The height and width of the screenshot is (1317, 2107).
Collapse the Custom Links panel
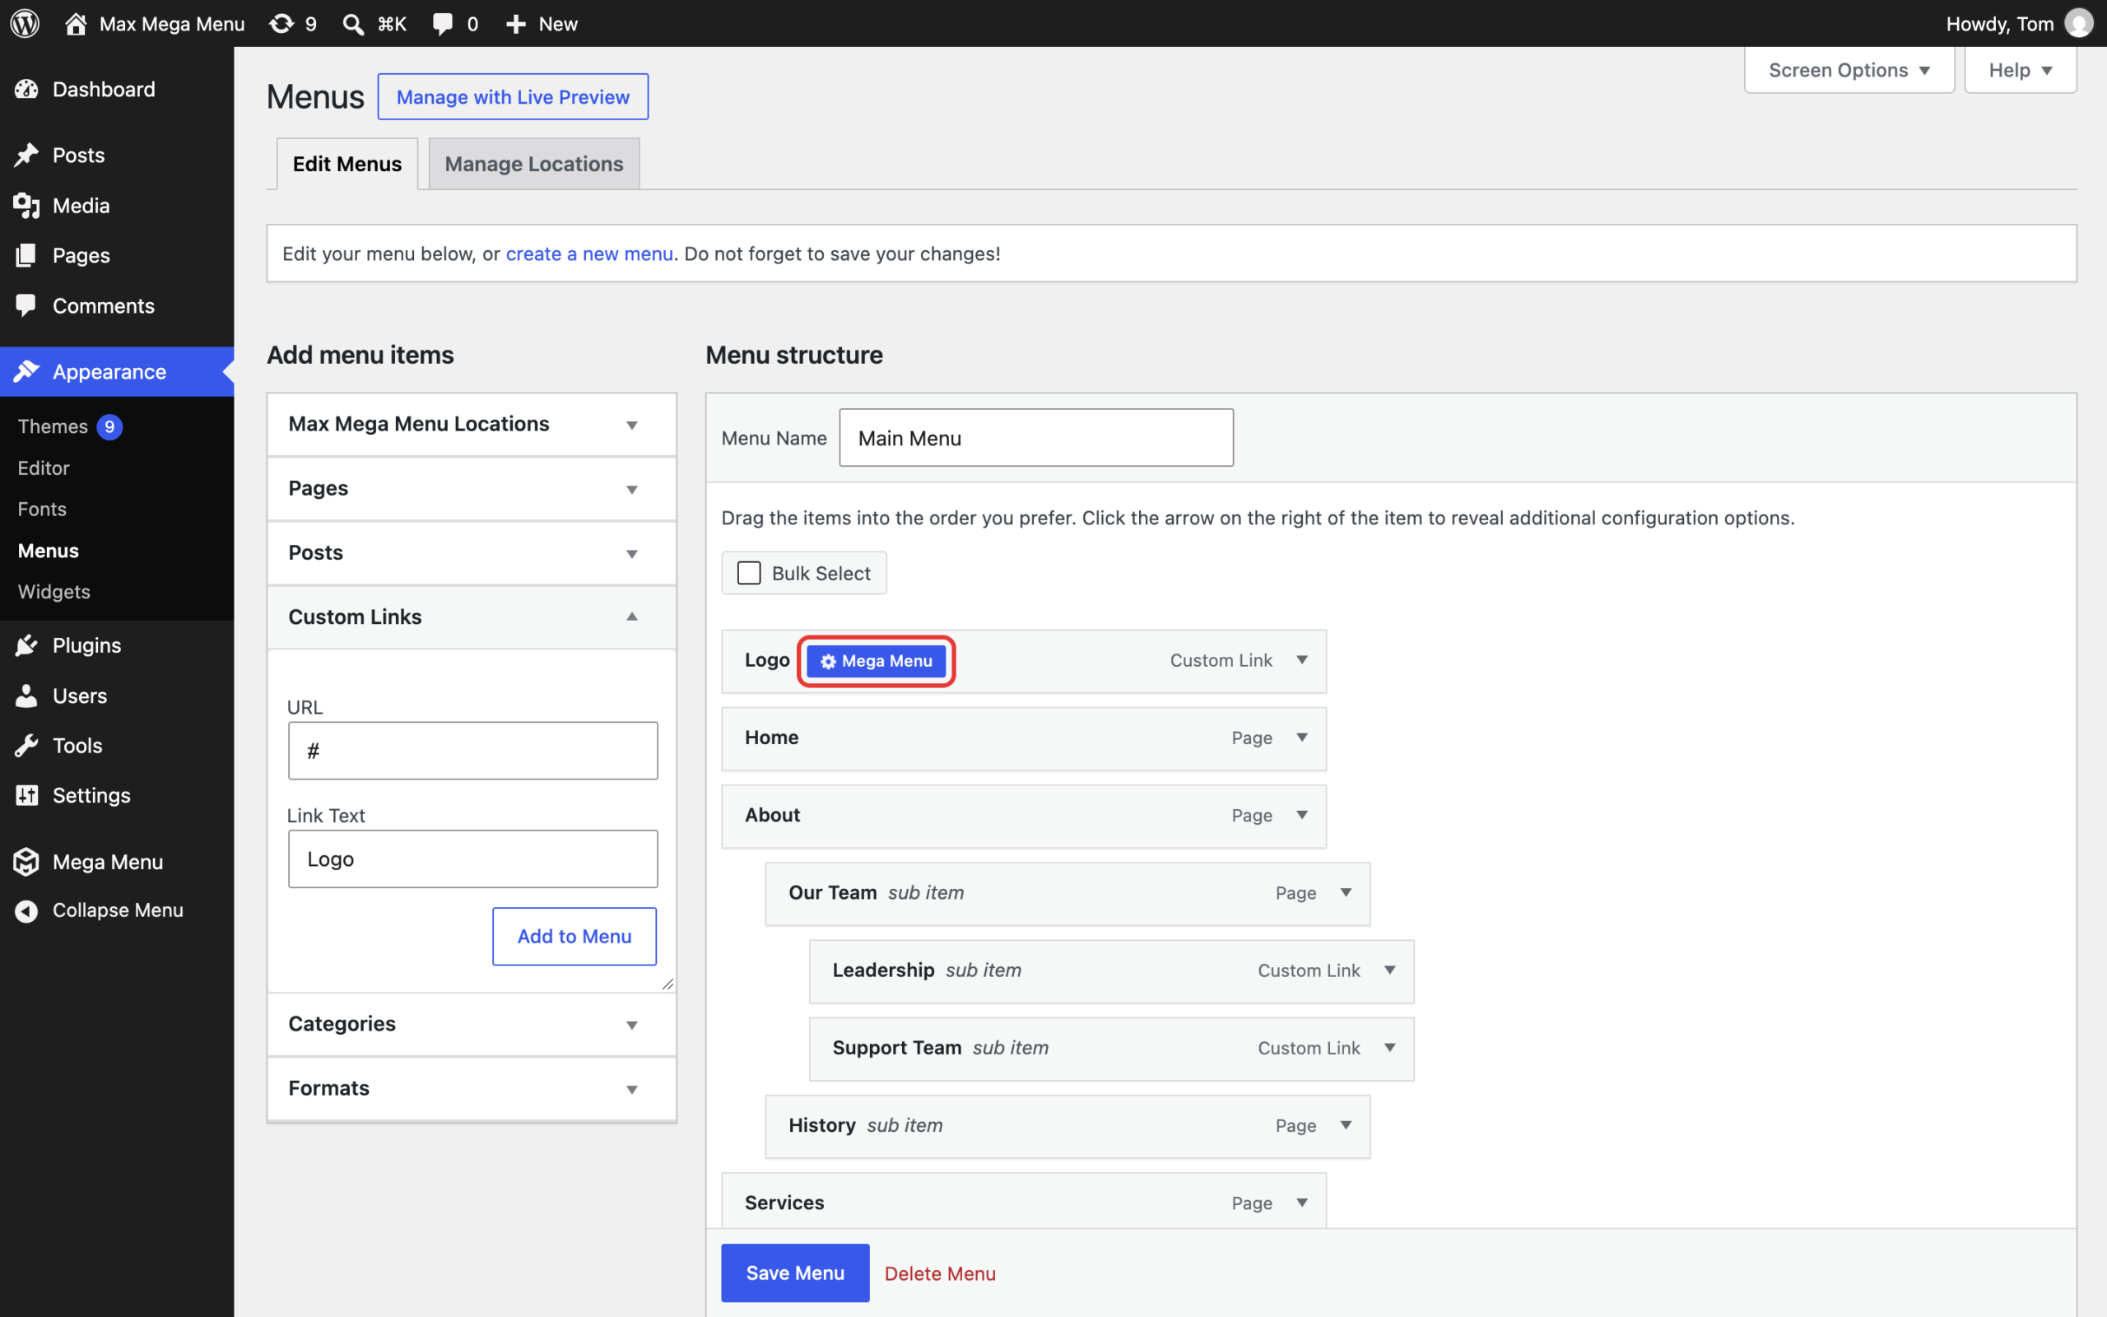632,617
